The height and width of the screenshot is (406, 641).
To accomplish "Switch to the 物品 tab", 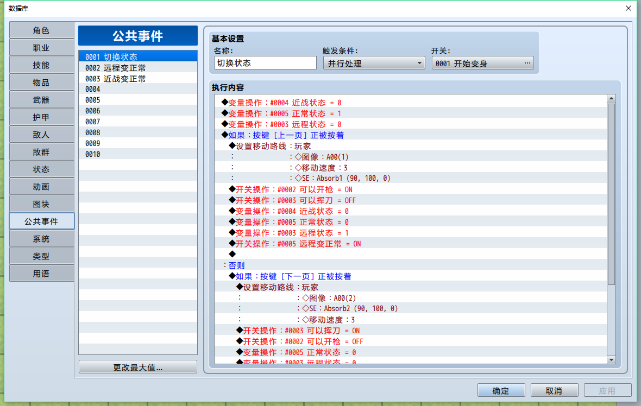I will tap(42, 83).
